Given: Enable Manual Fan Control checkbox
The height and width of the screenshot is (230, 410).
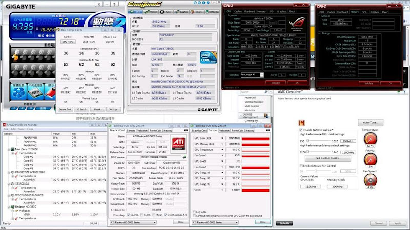Looking at the screenshot, I should (x=301, y=166).
